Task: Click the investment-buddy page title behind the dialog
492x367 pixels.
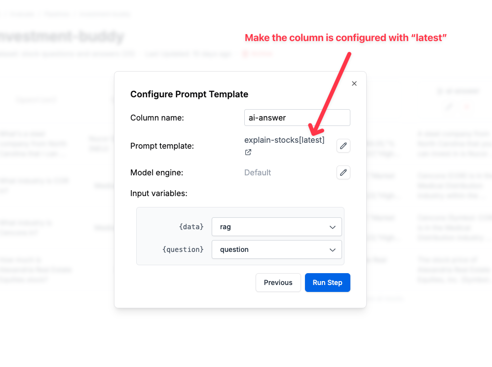Action: click(x=59, y=36)
